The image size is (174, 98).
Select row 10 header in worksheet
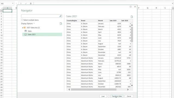coord(1,35)
